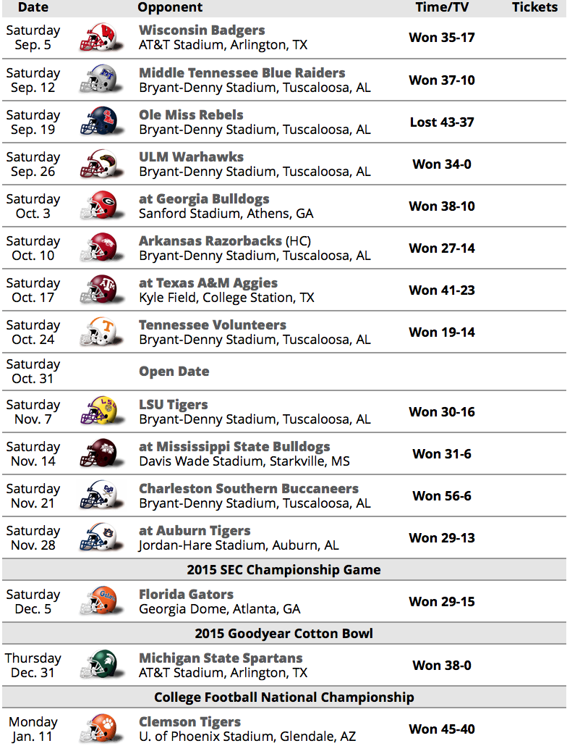The image size is (567, 746).
Task: Click the LSU Tigers helmet icon
Action: point(101,411)
